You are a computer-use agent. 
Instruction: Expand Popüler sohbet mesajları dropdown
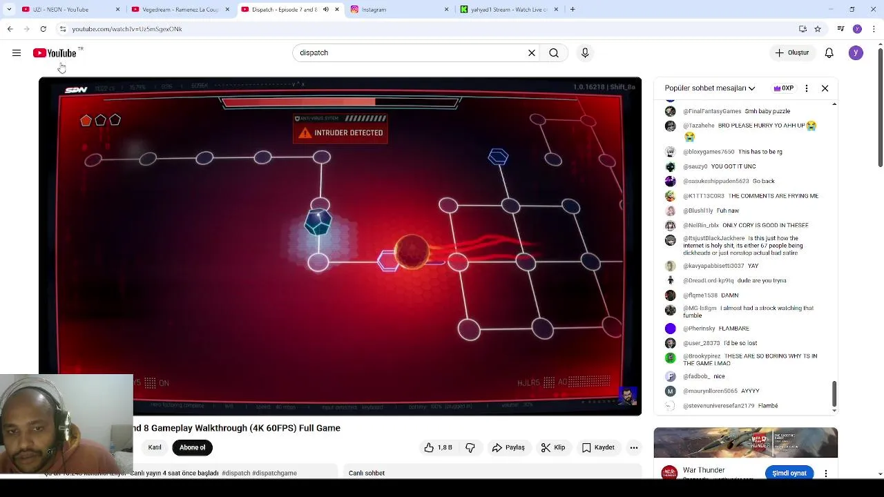[710, 88]
